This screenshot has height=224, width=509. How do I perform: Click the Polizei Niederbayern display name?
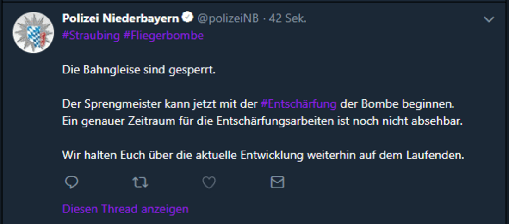[x=120, y=18]
